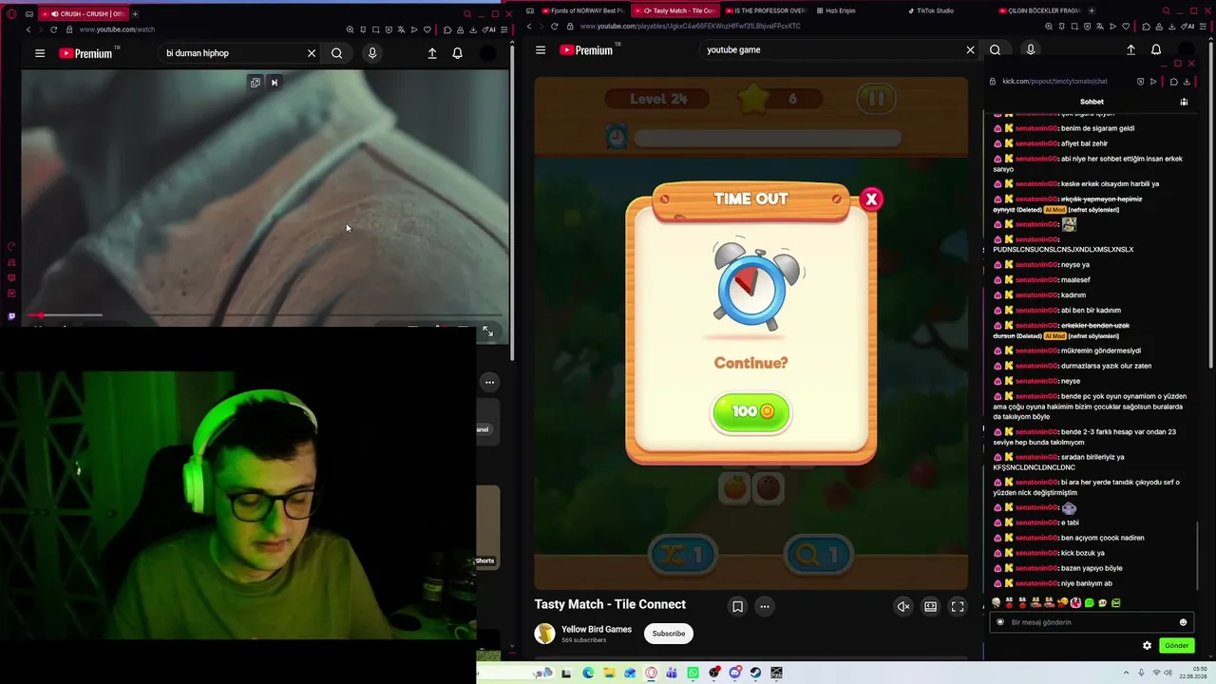This screenshot has height=684, width=1216.
Task: Open notifications bell in the left YouTube window
Action: tap(458, 53)
